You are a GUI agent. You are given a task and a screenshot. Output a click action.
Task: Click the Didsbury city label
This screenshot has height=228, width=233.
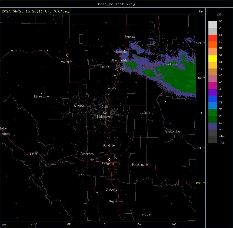point(104,117)
